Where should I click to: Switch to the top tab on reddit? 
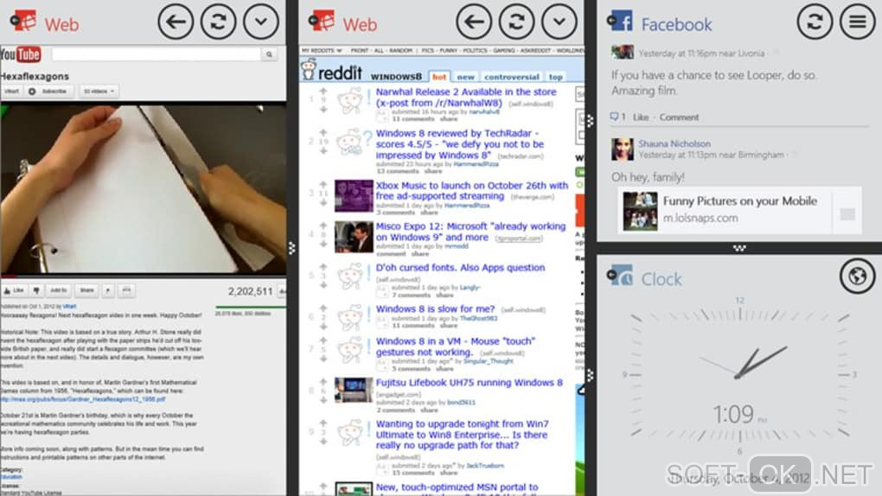(556, 77)
